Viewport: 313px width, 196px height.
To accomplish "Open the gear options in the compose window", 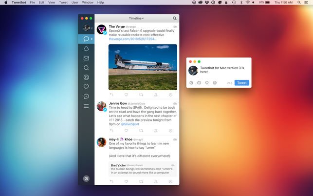I will click(191, 83).
